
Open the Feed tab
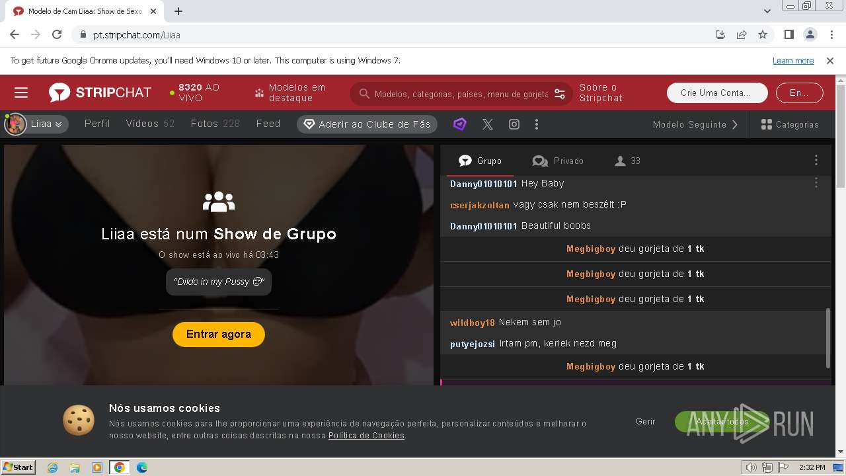click(x=268, y=124)
